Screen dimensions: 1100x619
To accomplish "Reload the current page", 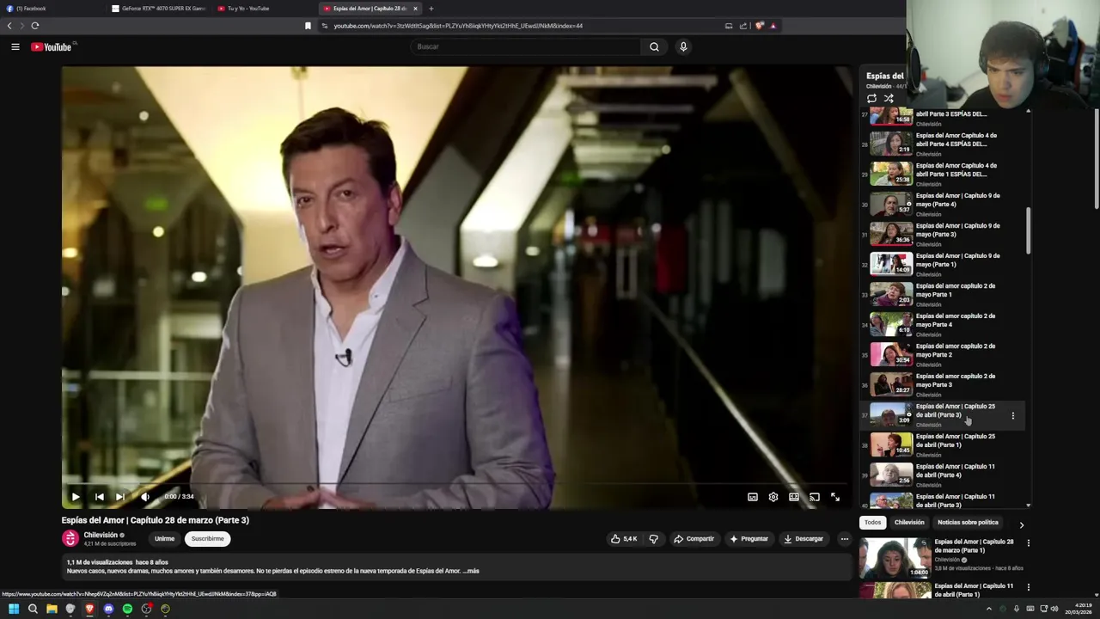I will (x=35, y=26).
